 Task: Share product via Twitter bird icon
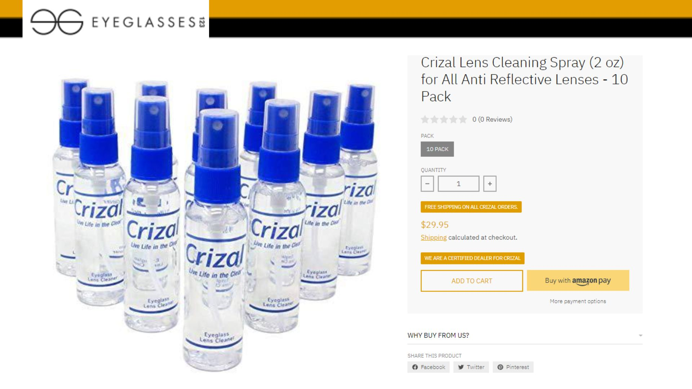[x=461, y=367]
